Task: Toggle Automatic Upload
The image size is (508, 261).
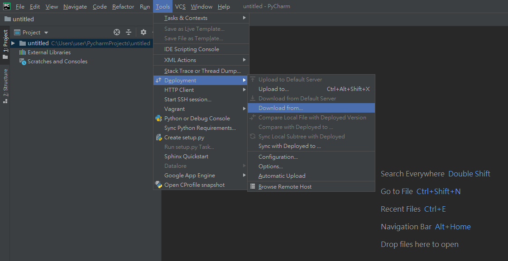Action: (311, 176)
